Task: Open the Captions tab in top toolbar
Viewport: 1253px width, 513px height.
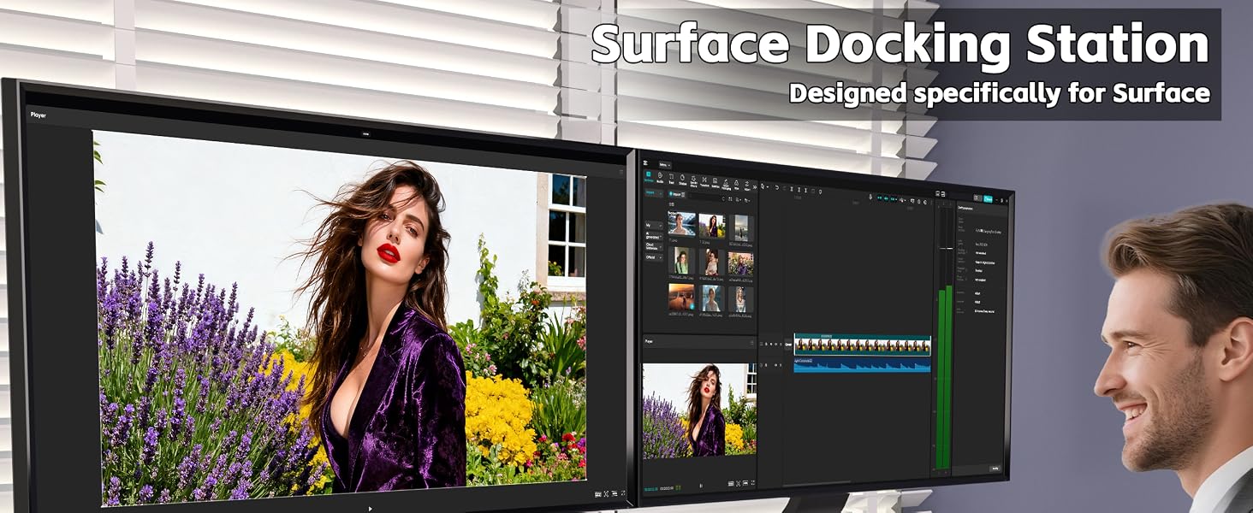Action: click(x=716, y=183)
